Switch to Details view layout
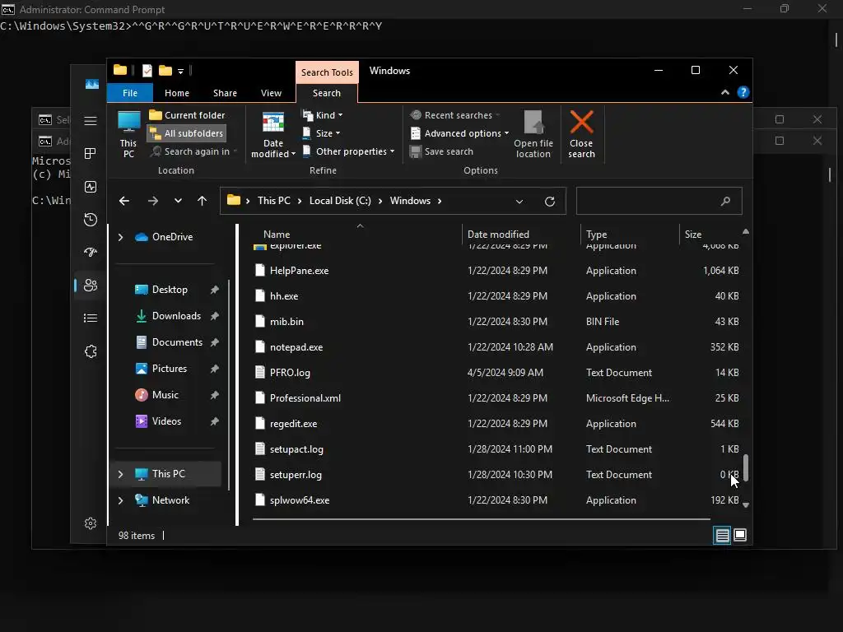Image resolution: width=843 pixels, height=632 pixels. click(722, 535)
